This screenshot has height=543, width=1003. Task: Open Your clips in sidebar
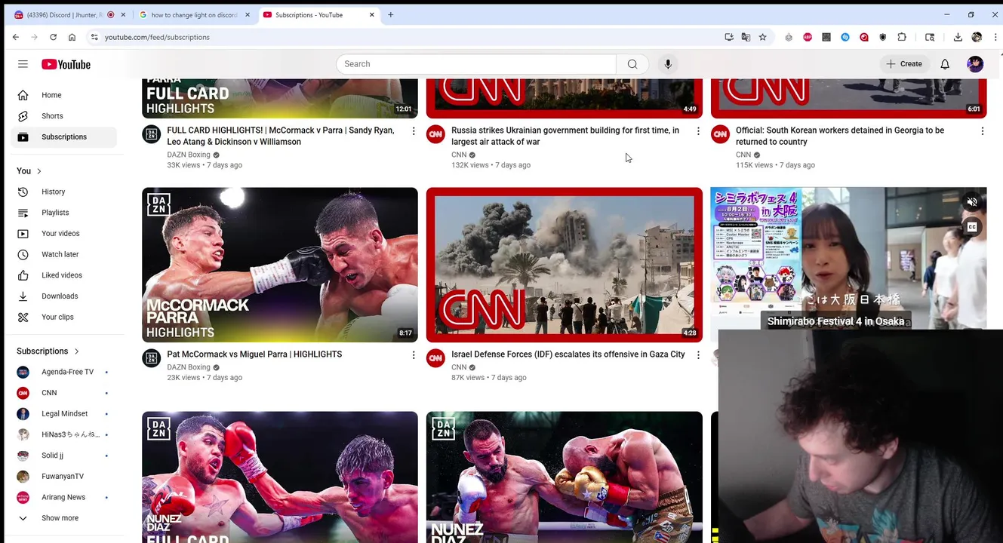pos(64,317)
